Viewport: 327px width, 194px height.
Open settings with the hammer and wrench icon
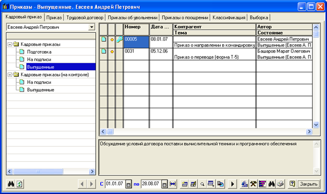point(254,184)
